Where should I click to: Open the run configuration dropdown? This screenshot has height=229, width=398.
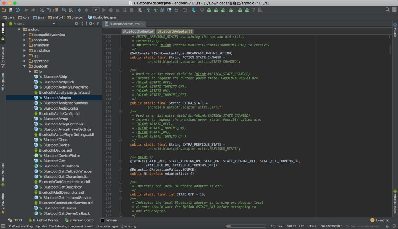96,10
